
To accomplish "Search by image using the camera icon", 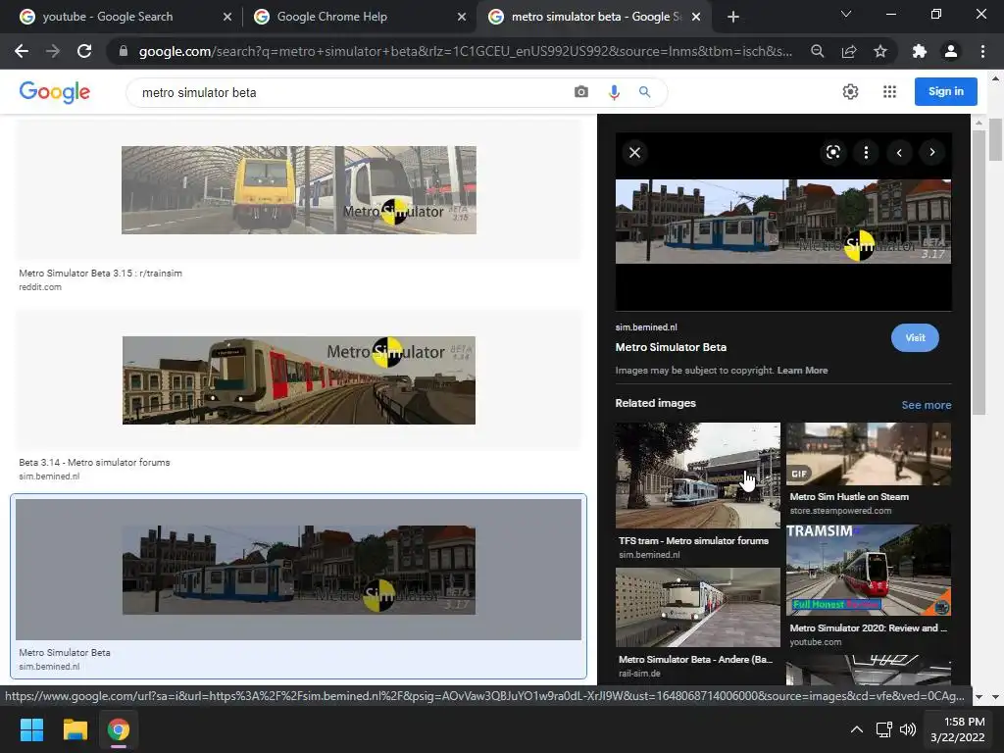I will pyautogui.click(x=580, y=92).
